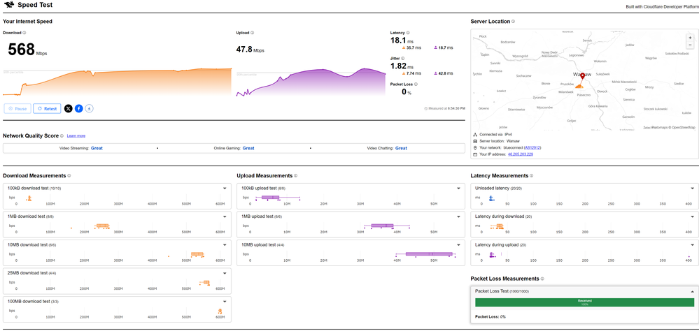Open the Learn more link

76,135
